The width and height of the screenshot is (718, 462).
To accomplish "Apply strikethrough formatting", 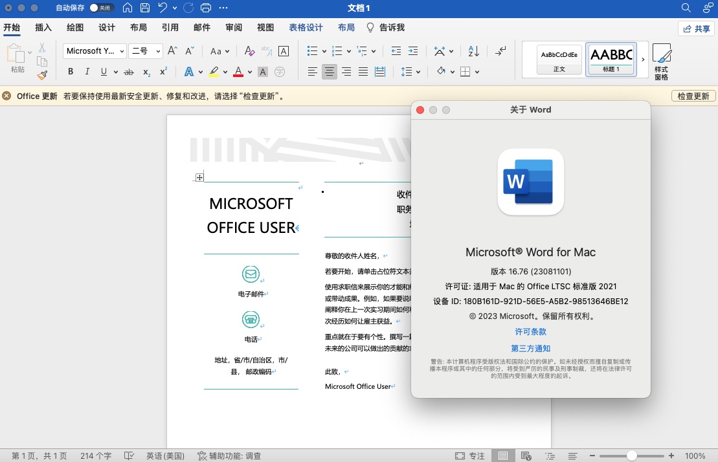I will 128,72.
